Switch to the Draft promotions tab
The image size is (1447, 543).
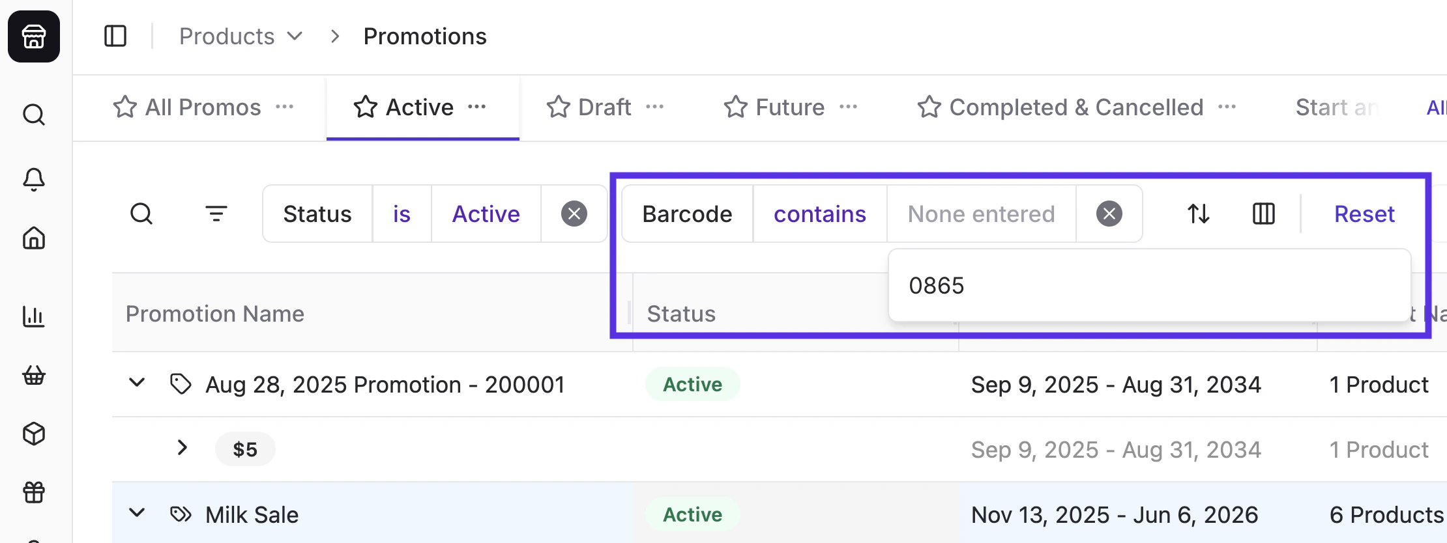click(602, 107)
